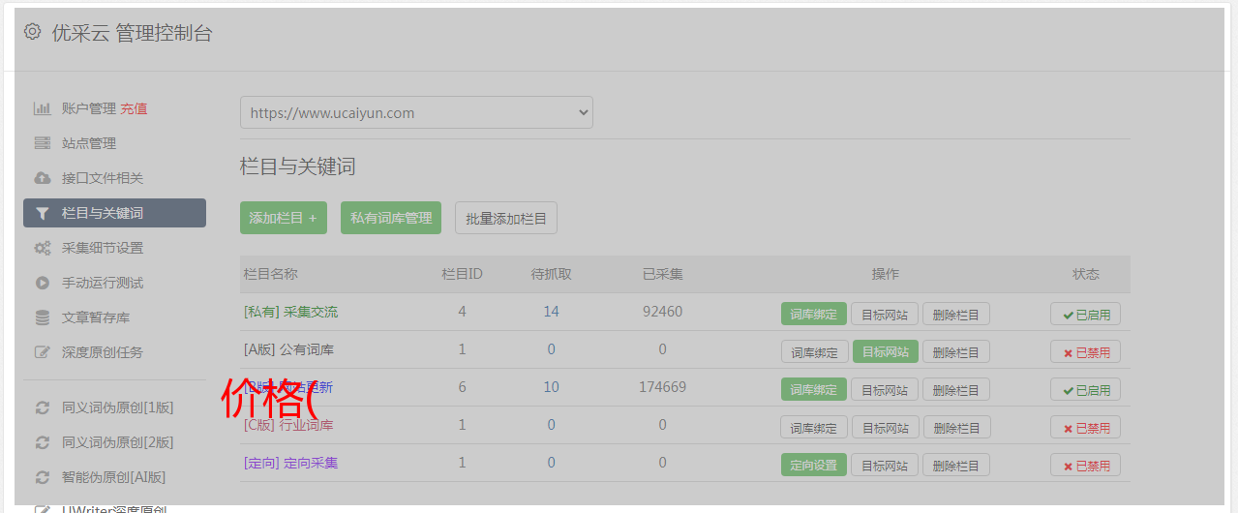Click 词库绑定 for 采集交流 row
This screenshot has height=513, width=1238.
coord(814,314)
